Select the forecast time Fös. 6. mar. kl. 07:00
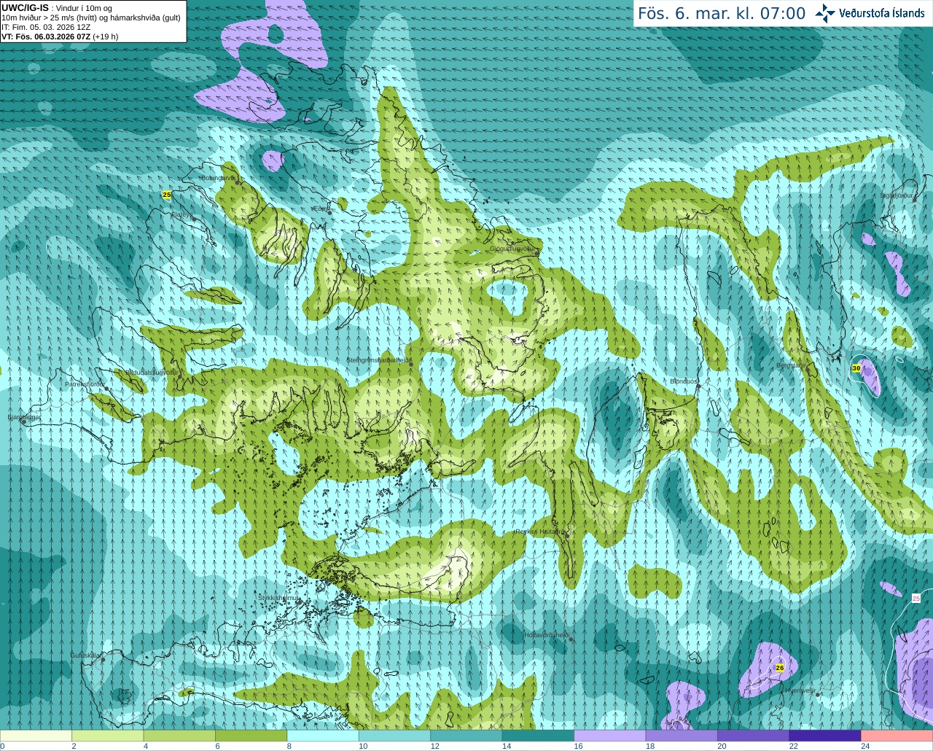Viewport: 933px width, 751px height. 722,14
